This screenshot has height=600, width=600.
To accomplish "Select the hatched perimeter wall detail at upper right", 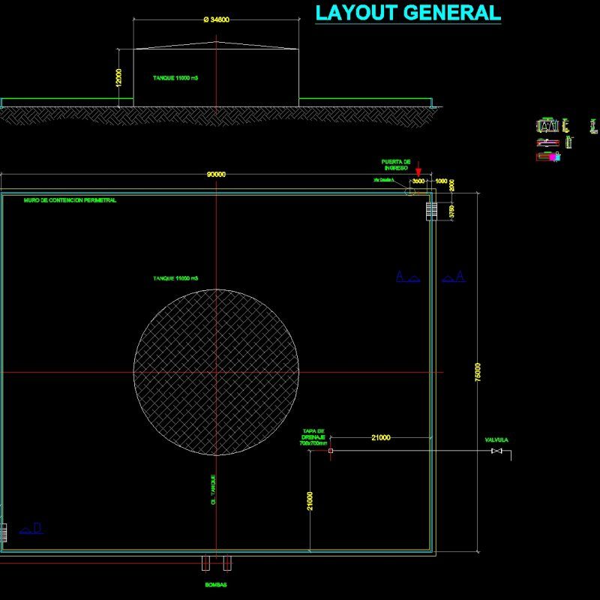I will coord(431,211).
